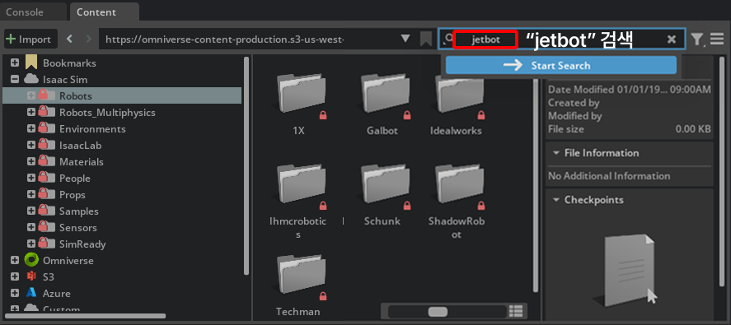Viewport: 731px width, 325px height.
Task: Expand the Robots_Multiphysics node
Action: [x=31, y=112]
